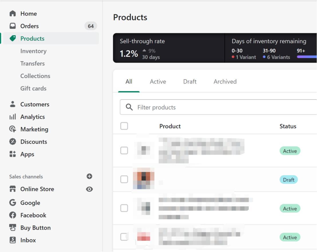The height and width of the screenshot is (252, 317).
Task: Open the Home icon in sidebar
Action: click(x=12, y=13)
